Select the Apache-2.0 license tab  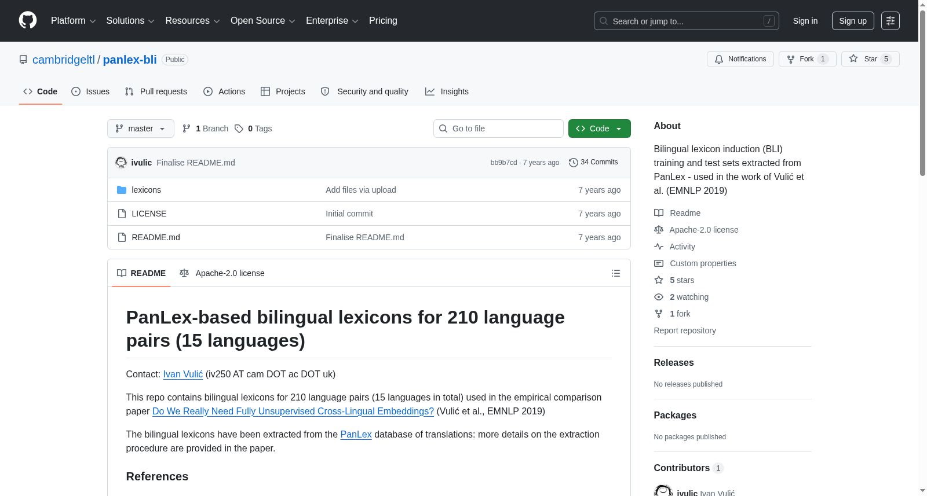click(222, 273)
